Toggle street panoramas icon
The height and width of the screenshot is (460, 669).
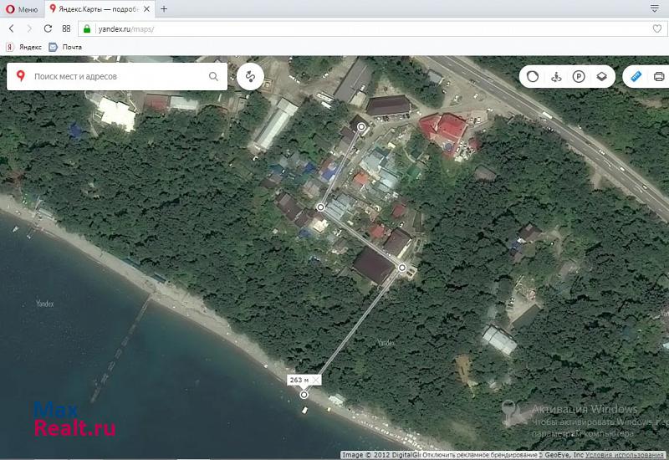pyautogui.click(x=555, y=77)
